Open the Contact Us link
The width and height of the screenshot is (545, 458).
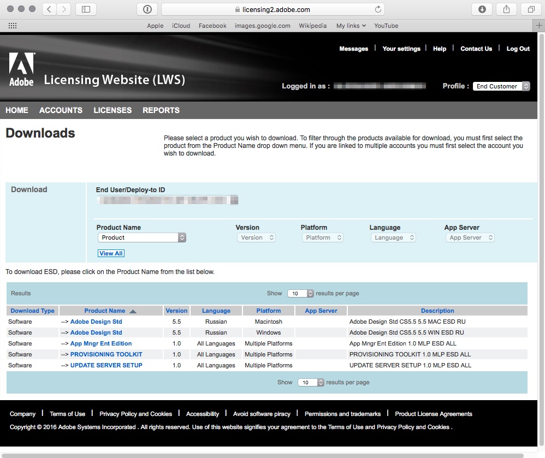coord(476,49)
